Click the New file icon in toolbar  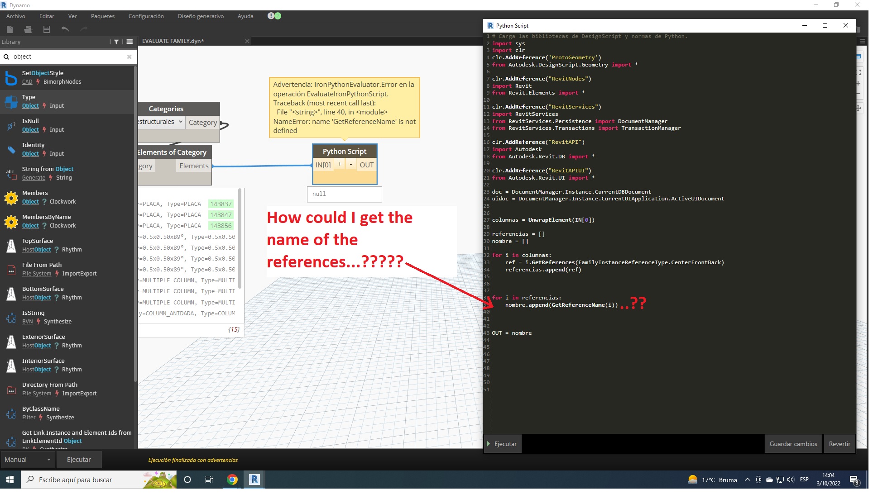click(x=10, y=29)
